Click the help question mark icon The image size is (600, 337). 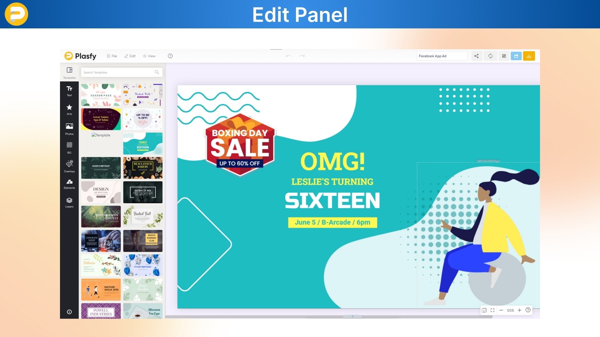tap(170, 56)
